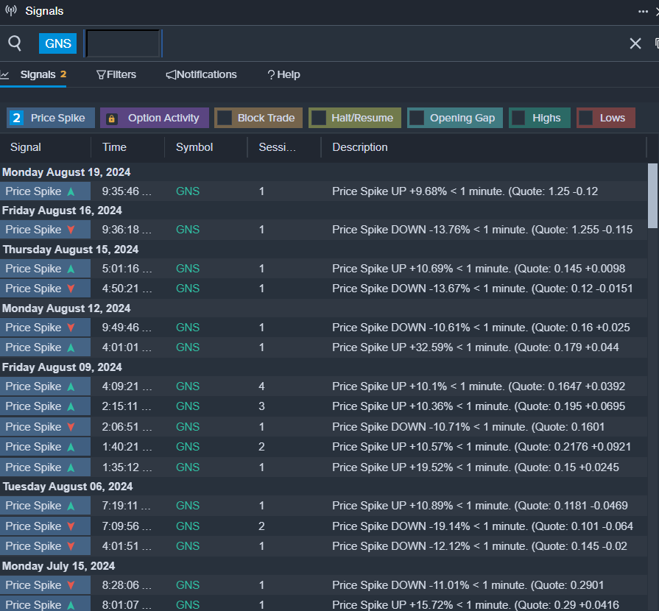The image size is (659, 611).
Task: Click the lock icon on Option Activity
Action: coord(112,118)
